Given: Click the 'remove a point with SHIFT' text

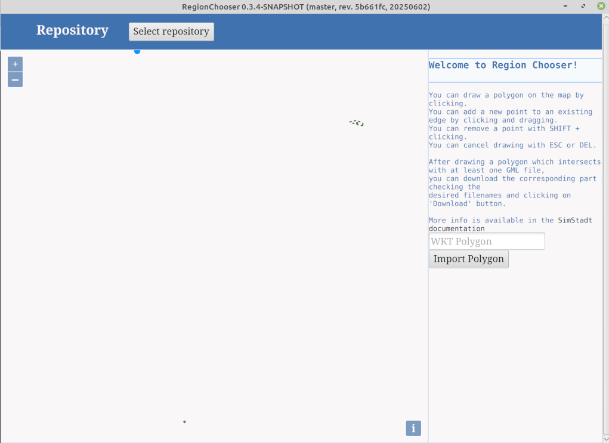Looking at the screenshot, I should [x=503, y=128].
